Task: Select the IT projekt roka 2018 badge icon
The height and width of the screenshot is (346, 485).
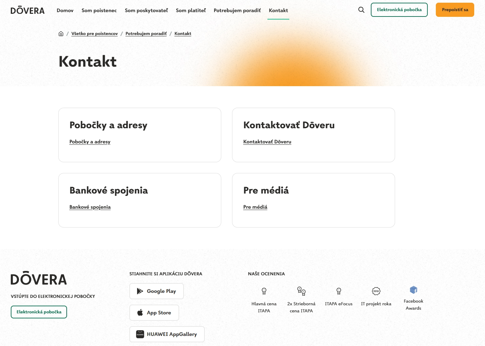Action: pyautogui.click(x=376, y=291)
